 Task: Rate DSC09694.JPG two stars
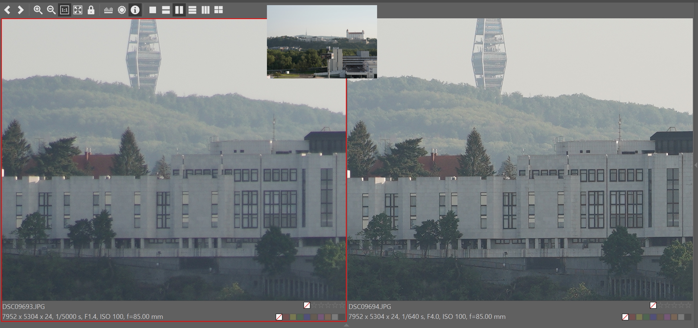[668, 305]
